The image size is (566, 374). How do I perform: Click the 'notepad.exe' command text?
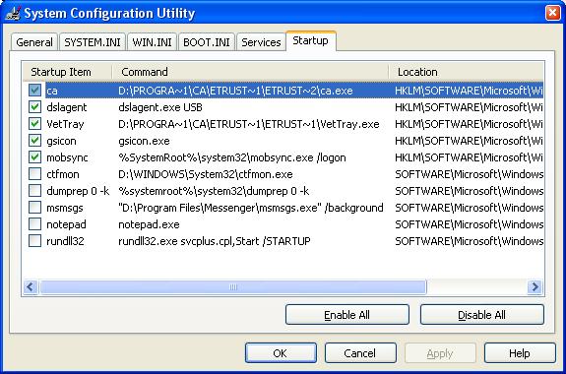149,224
